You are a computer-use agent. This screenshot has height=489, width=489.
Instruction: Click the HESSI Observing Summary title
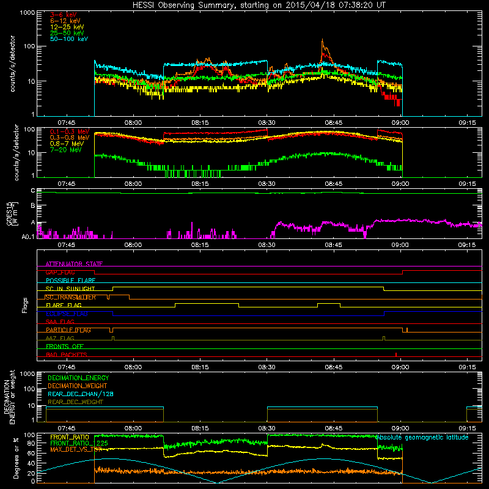point(259,6)
